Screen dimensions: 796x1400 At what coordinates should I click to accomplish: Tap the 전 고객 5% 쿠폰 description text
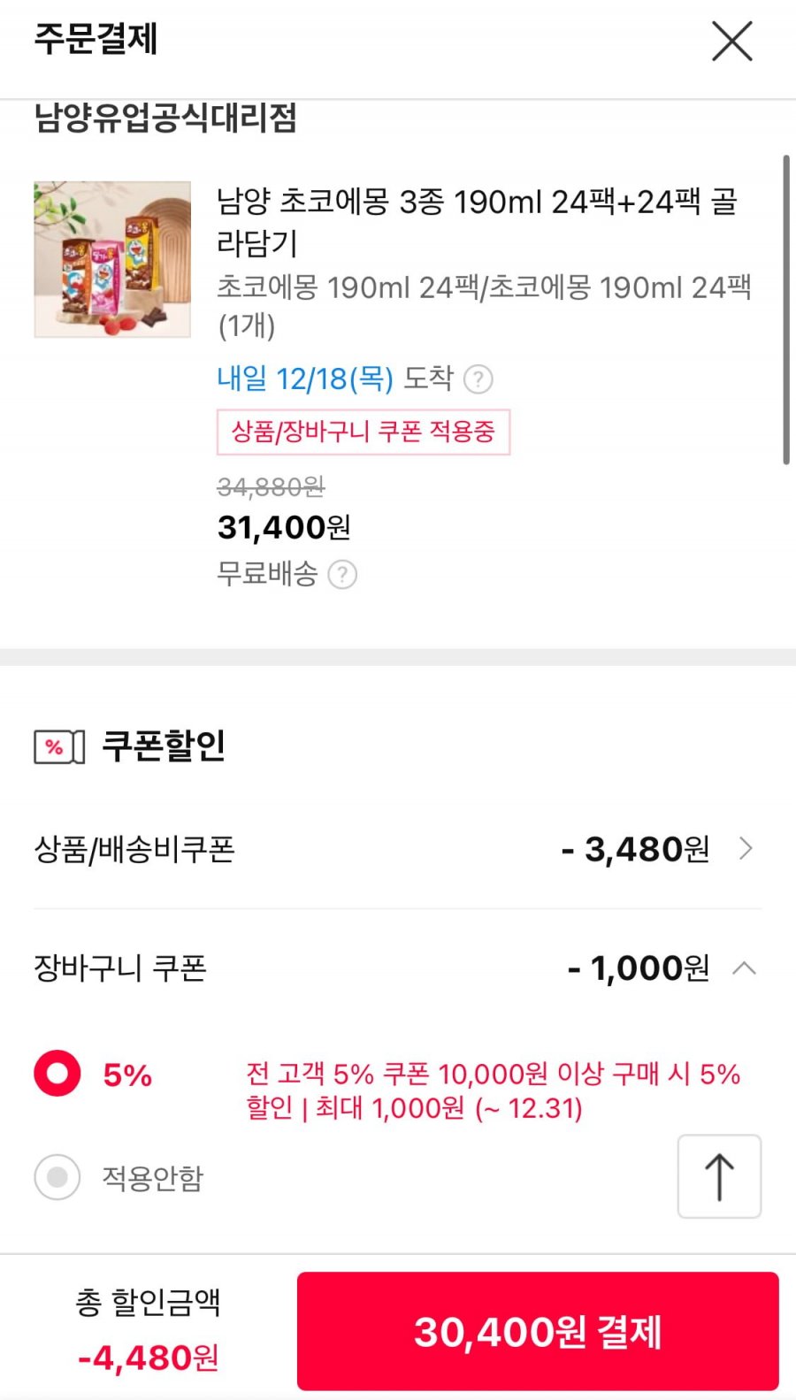point(493,1090)
